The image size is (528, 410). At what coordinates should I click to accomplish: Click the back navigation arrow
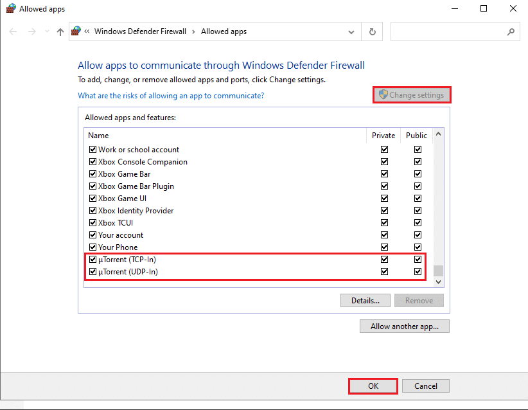pos(12,31)
